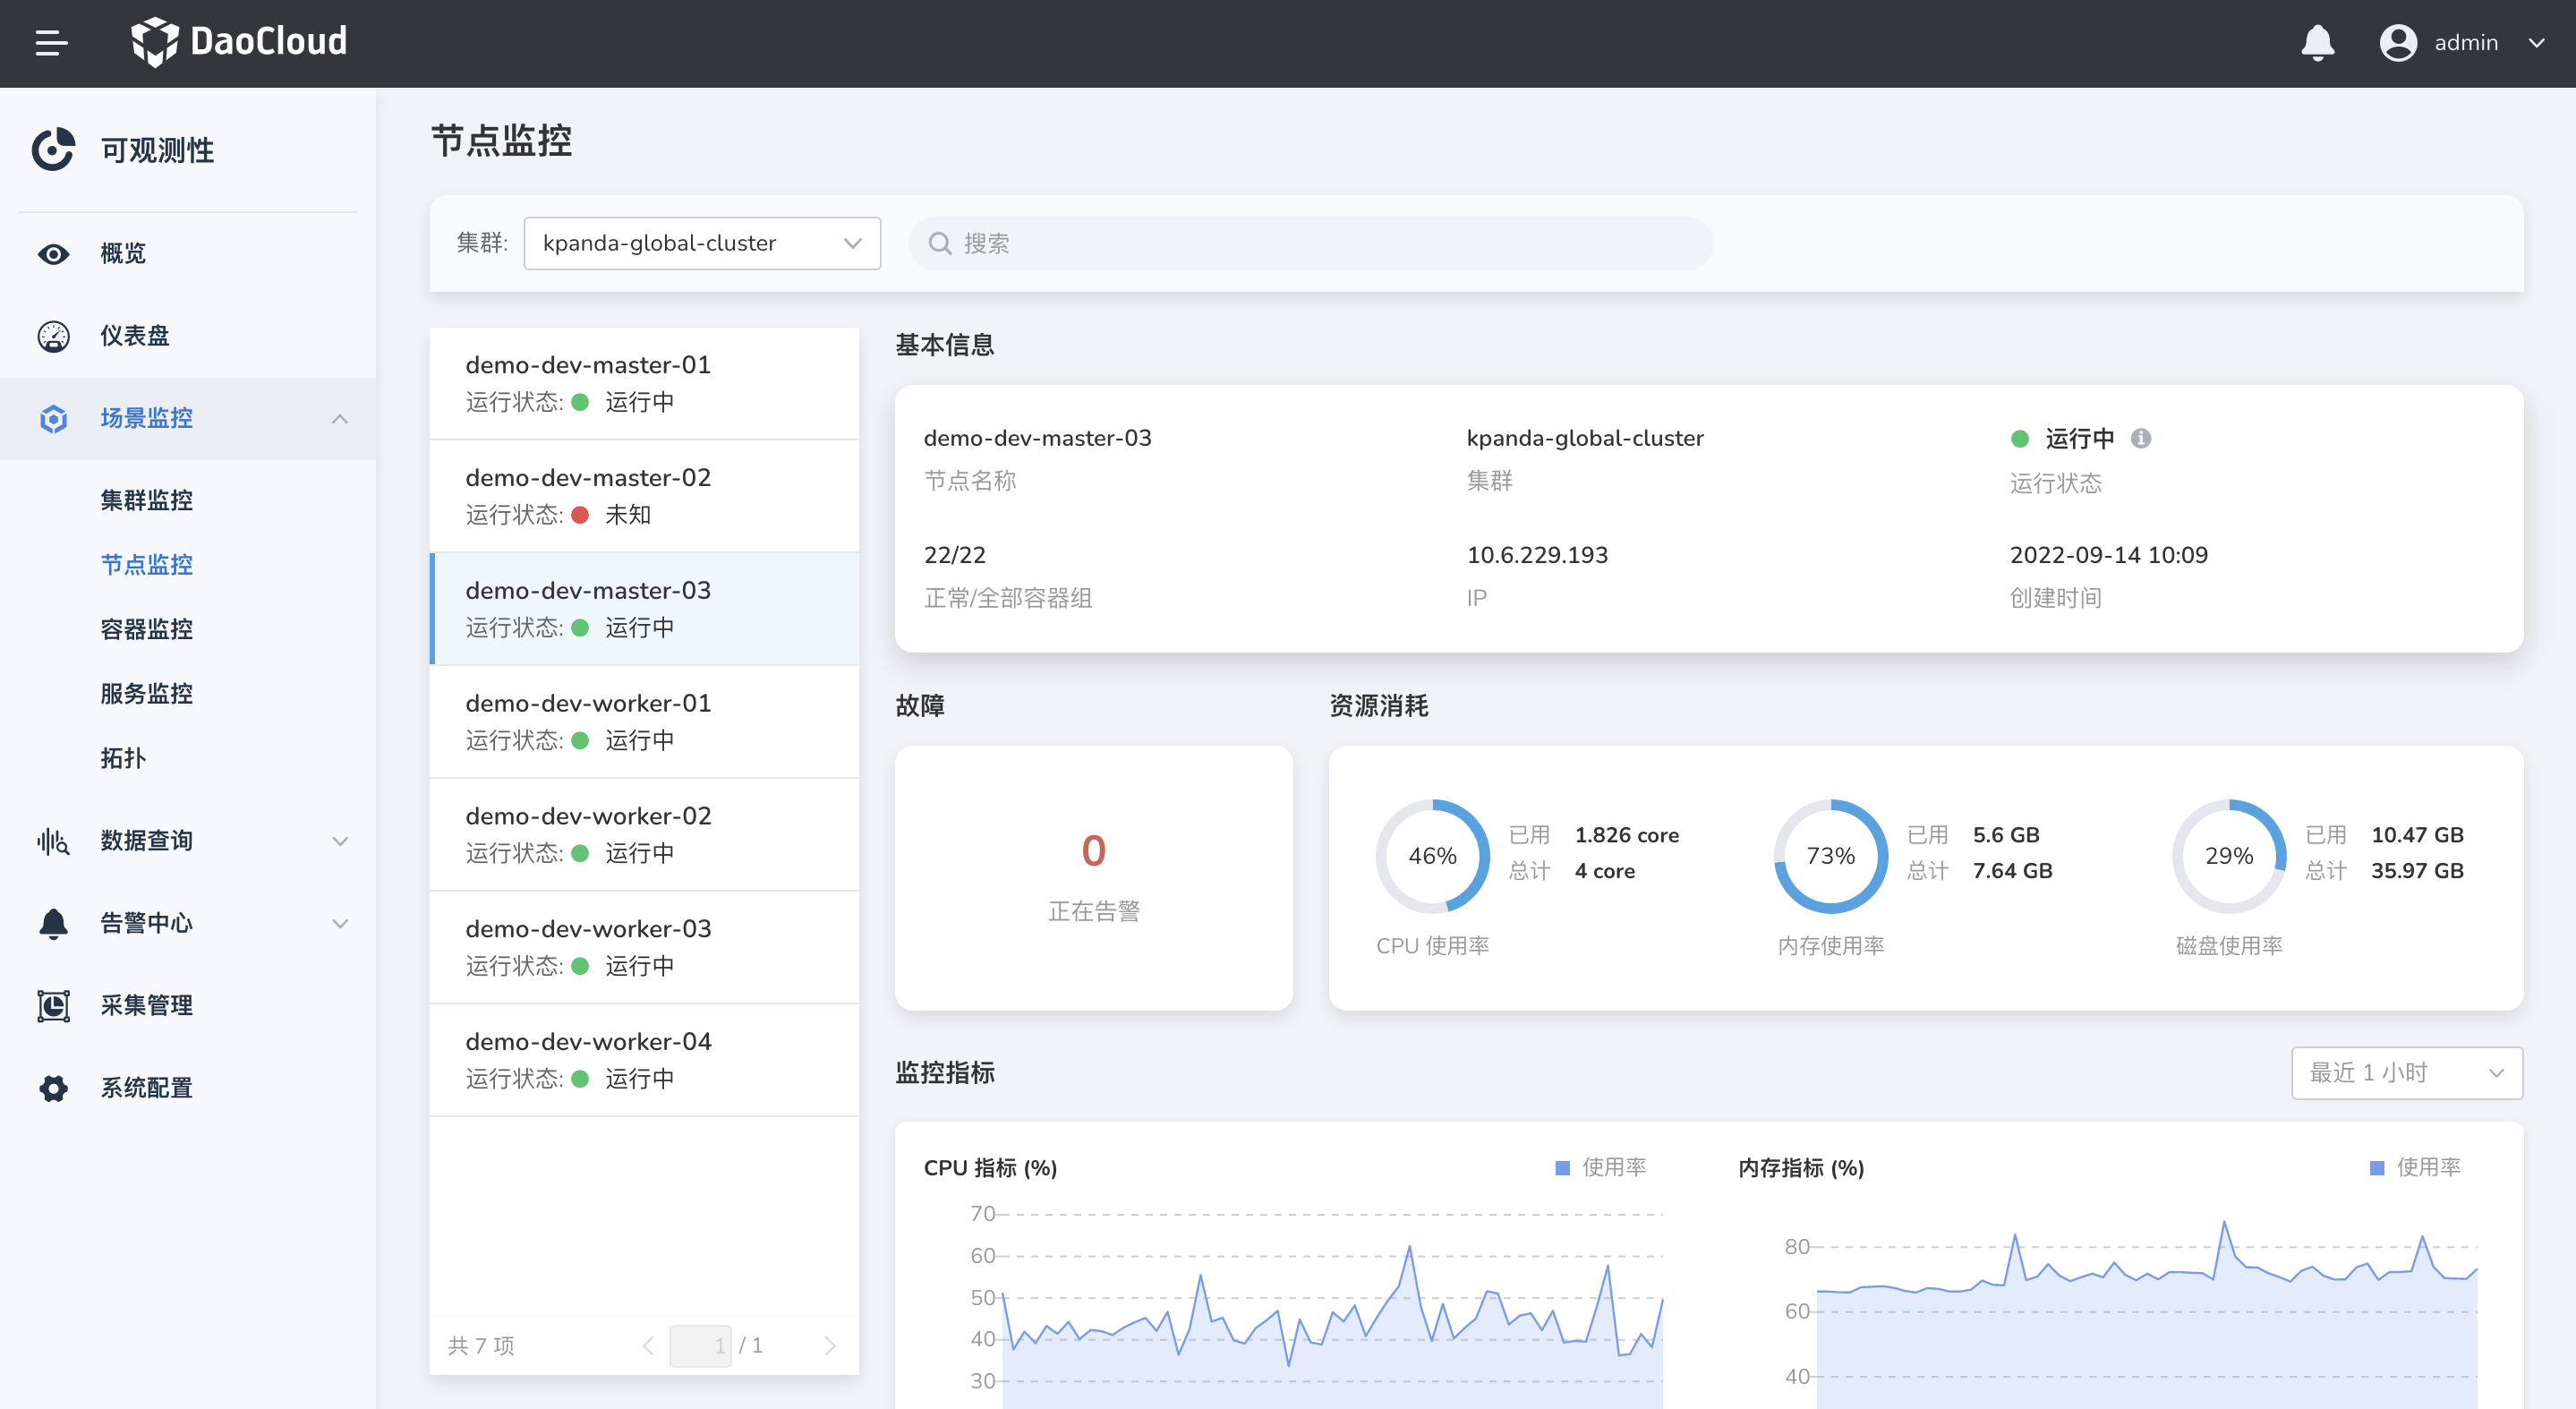
Task: Toggle the hamburger menu icon
Action: tap(51, 43)
